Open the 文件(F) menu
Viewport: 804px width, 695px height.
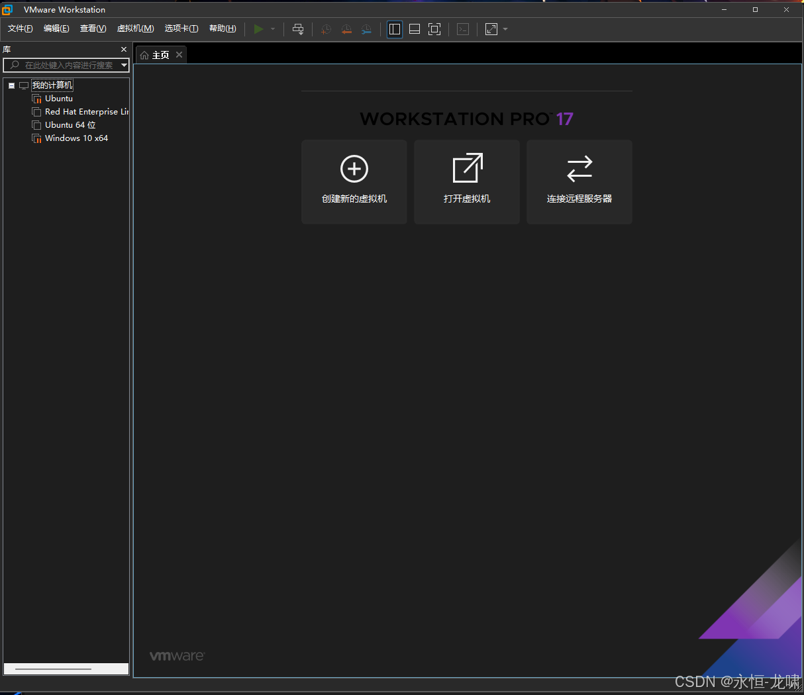[x=21, y=28]
